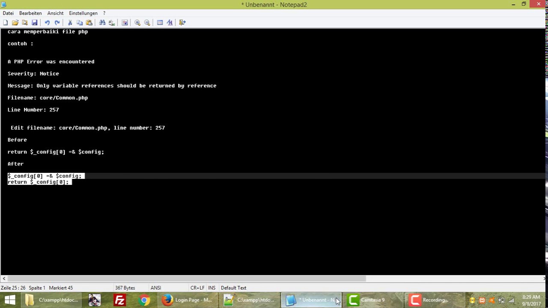Open the customize schemes font icon

[170, 23]
